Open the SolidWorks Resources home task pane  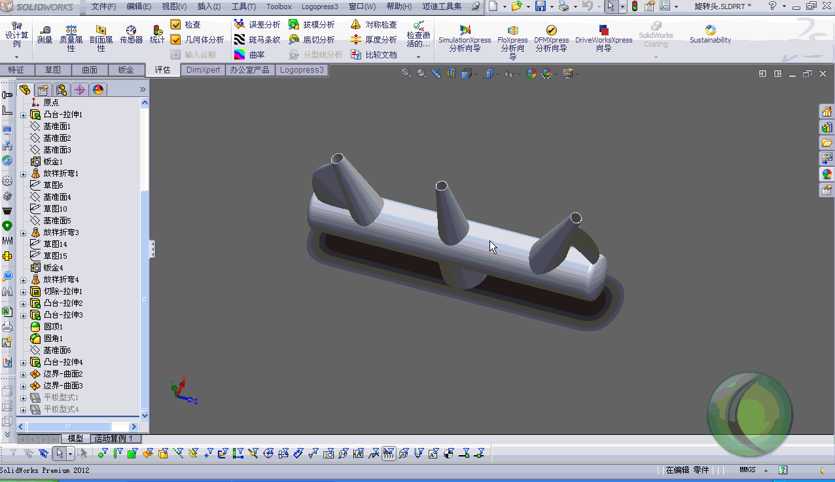click(826, 111)
